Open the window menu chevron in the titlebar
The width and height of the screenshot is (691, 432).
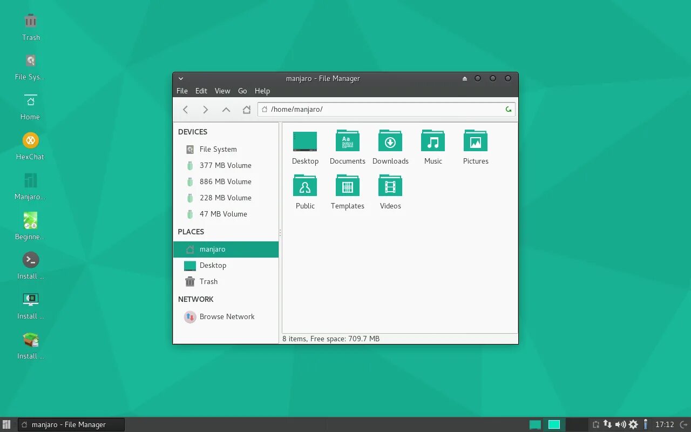click(181, 78)
